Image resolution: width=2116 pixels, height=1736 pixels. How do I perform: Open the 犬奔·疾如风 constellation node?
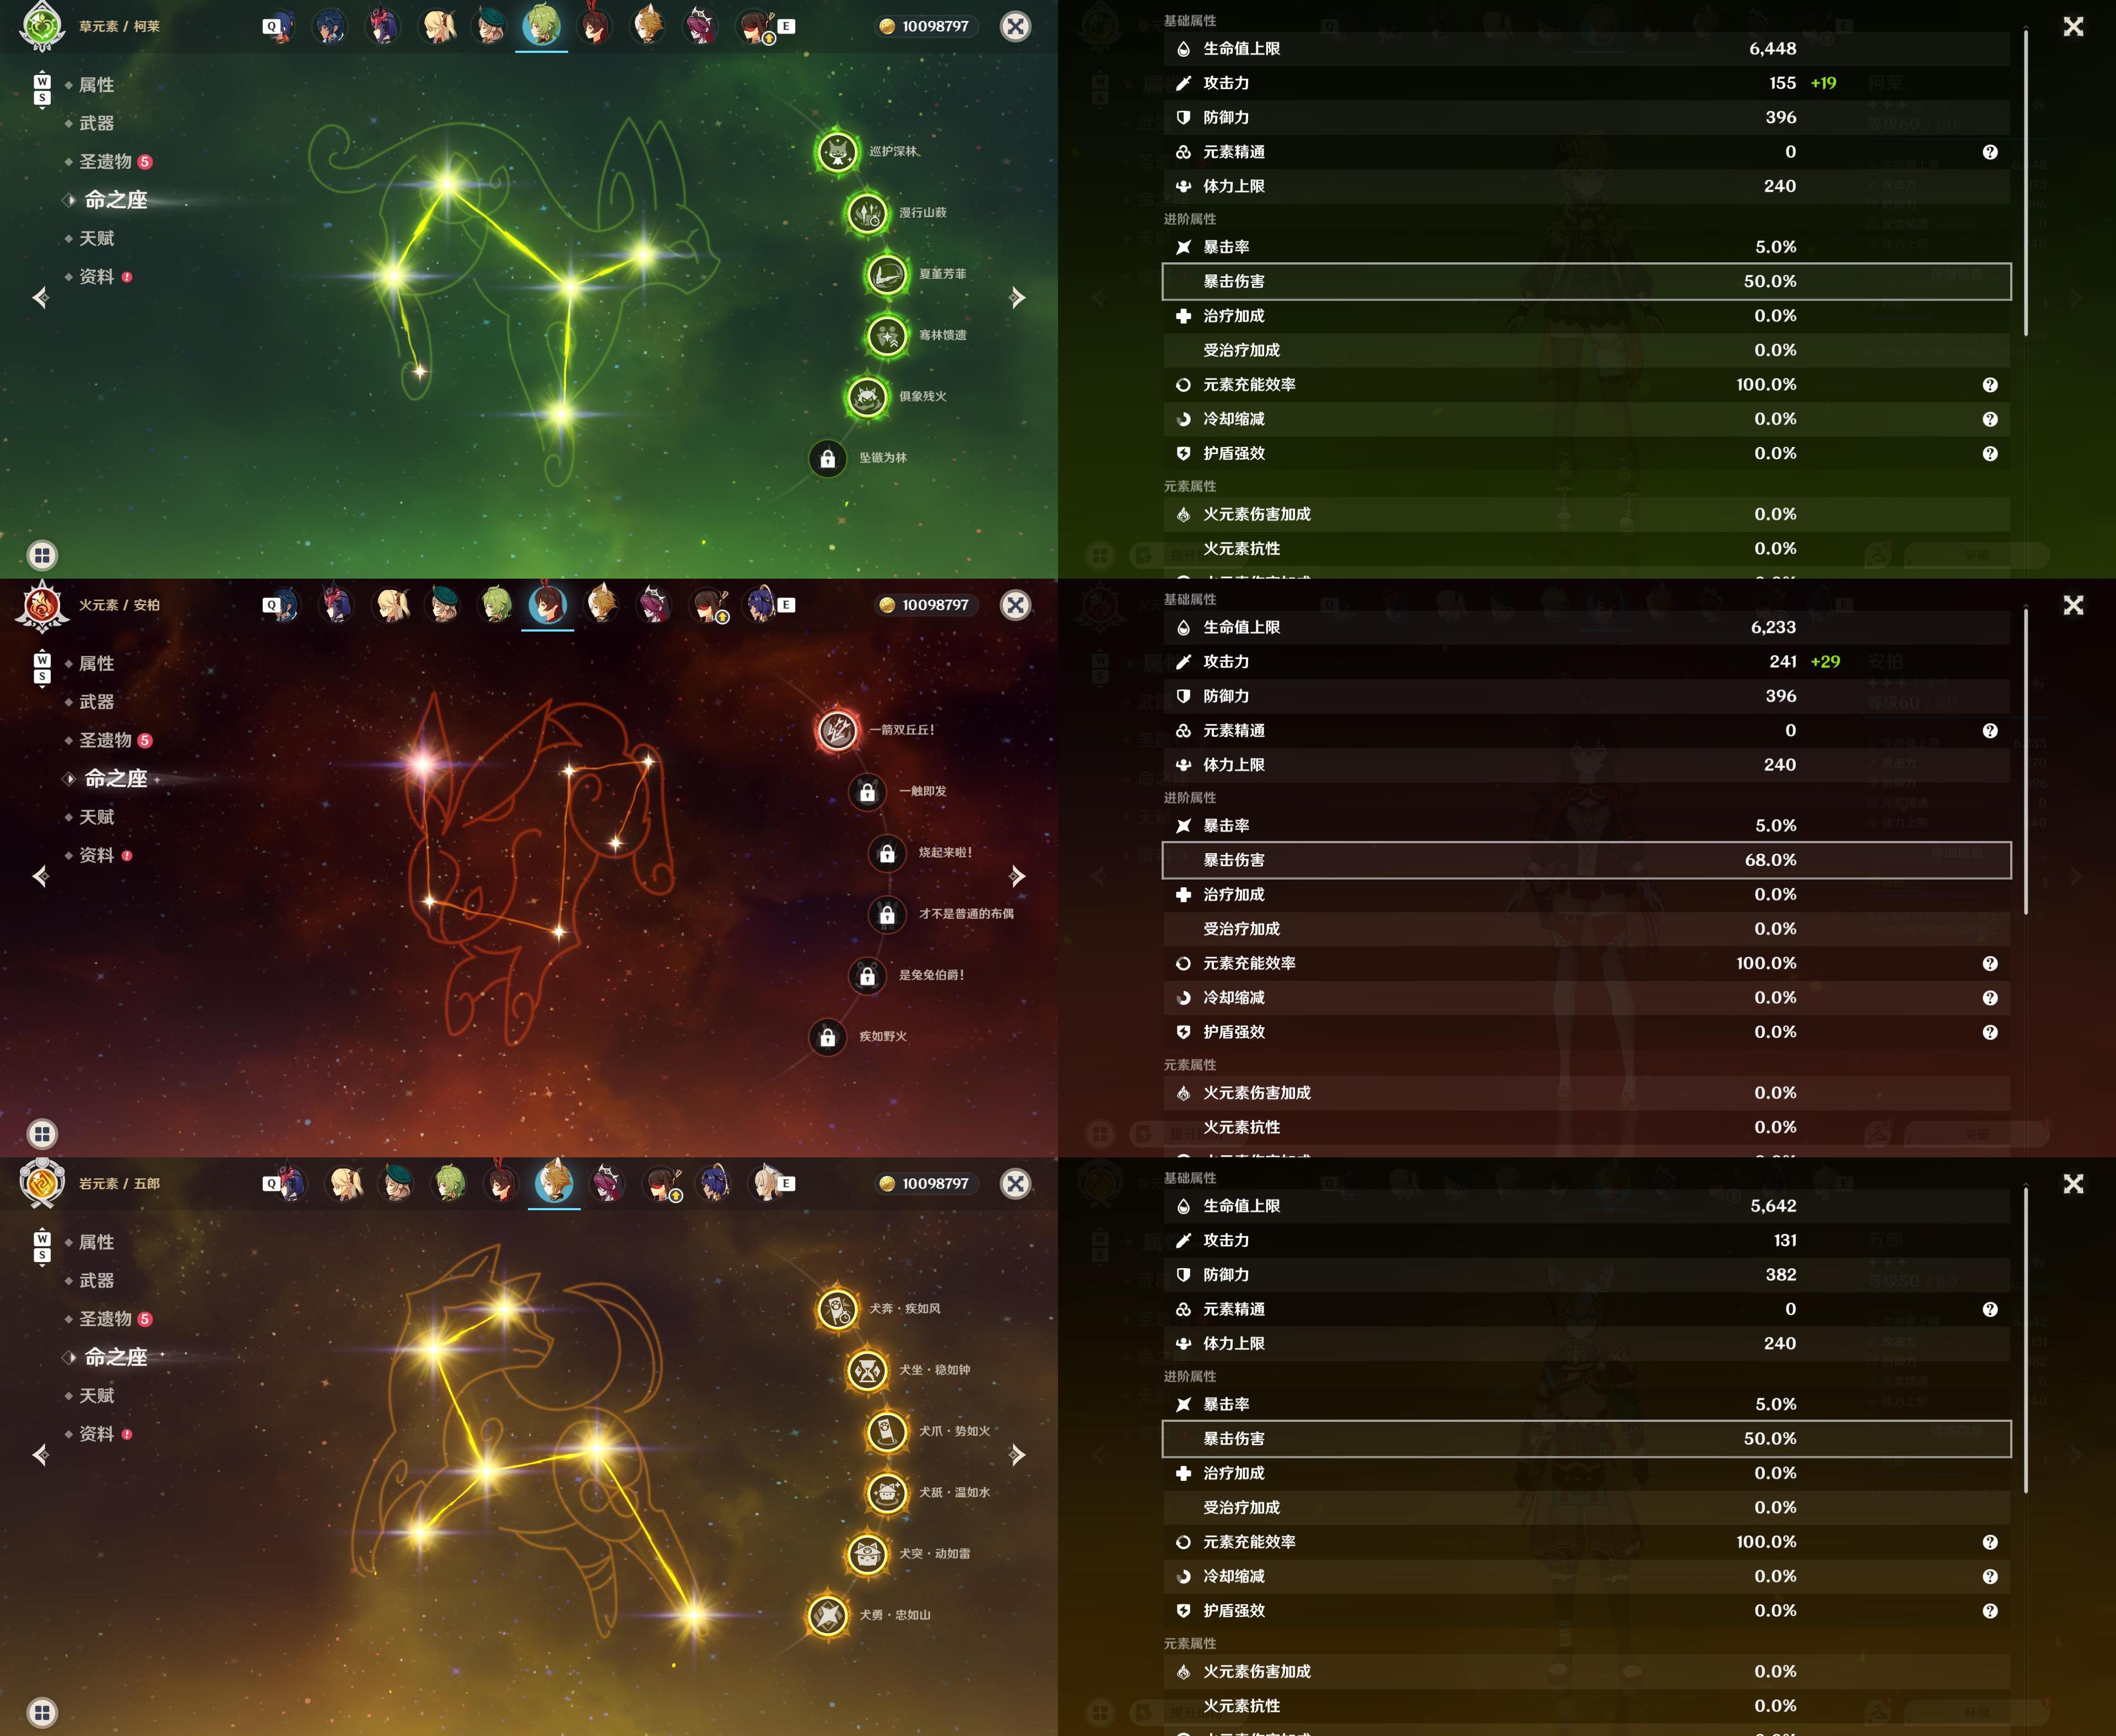coord(837,1309)
